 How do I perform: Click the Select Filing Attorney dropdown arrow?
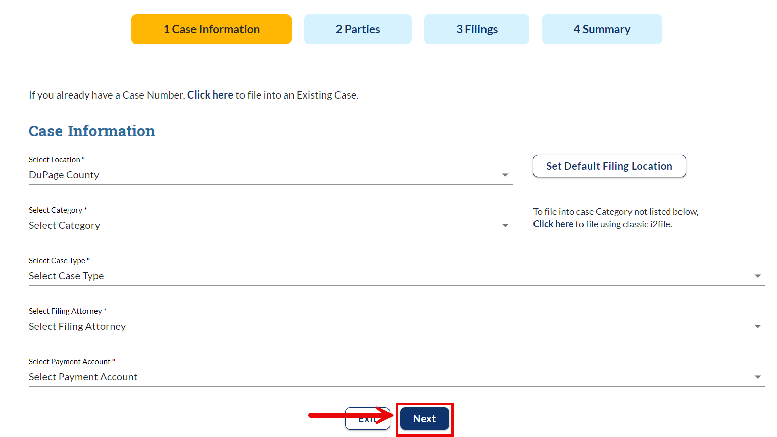coord(757,326)
